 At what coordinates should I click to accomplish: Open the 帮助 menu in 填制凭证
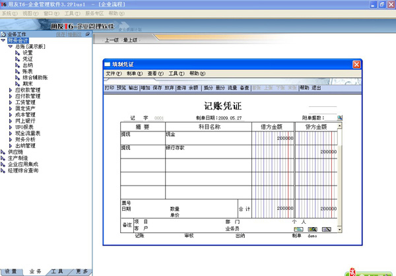coord(197,73)
